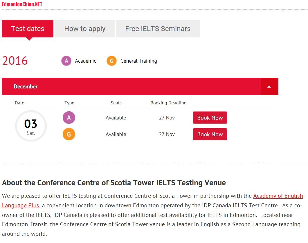Screen dimensions: 308x243
Task: Open the How to apply tab
Action: point(85,29)
